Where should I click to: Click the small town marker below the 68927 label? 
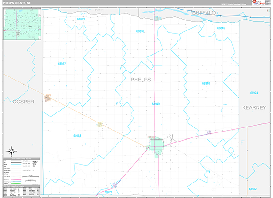(48, 96)
